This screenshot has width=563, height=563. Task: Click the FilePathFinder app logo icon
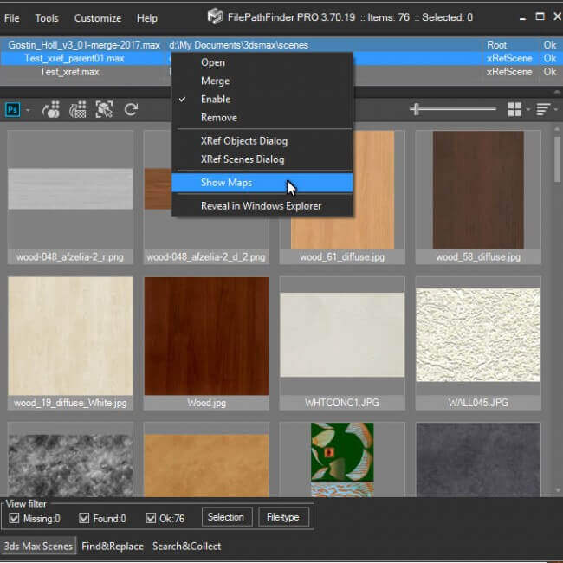click(x=215, y=16)
